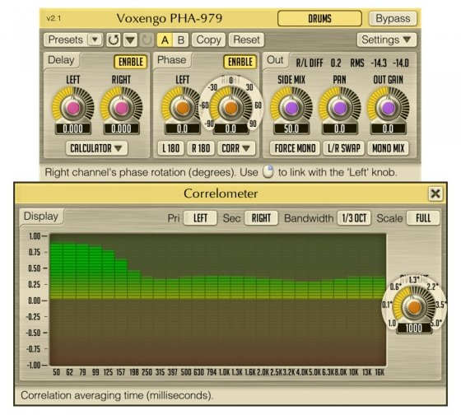The image size is (461, 415).
Task: Click the Delay RIGHT knob
Action: [122, 108]
